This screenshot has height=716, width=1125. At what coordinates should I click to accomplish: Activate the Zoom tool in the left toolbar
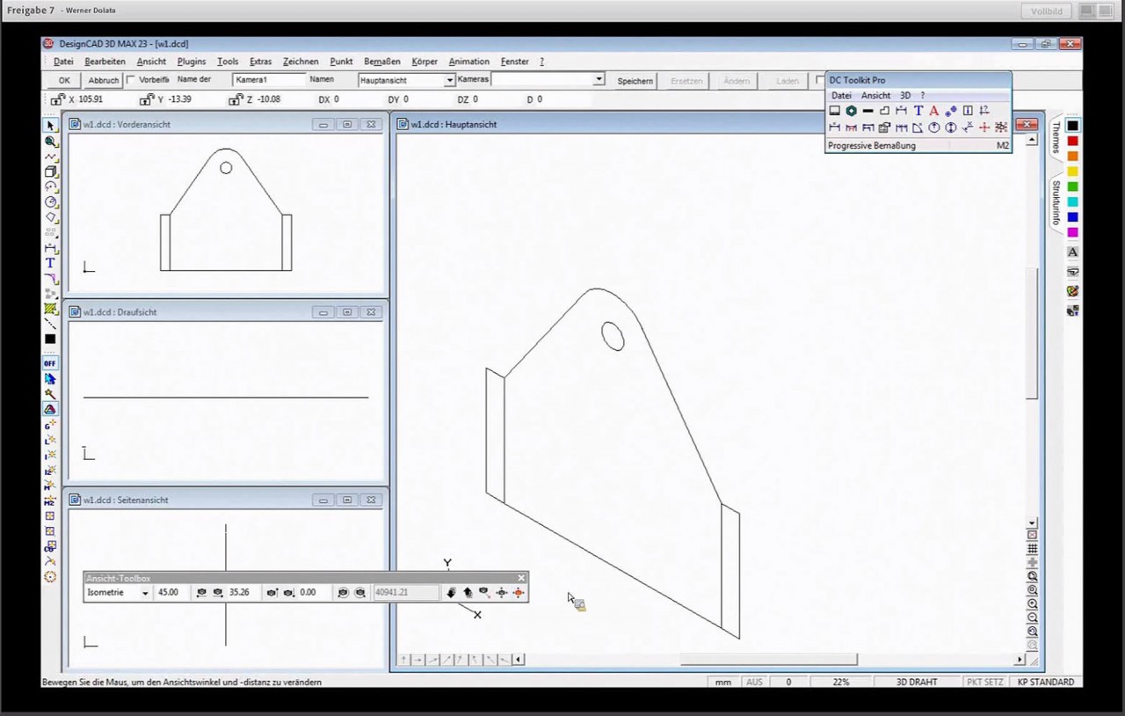pos(51,142)
